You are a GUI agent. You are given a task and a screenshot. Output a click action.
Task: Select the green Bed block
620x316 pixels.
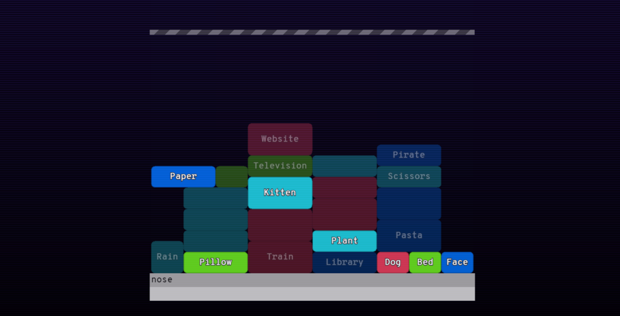(425, 262)
